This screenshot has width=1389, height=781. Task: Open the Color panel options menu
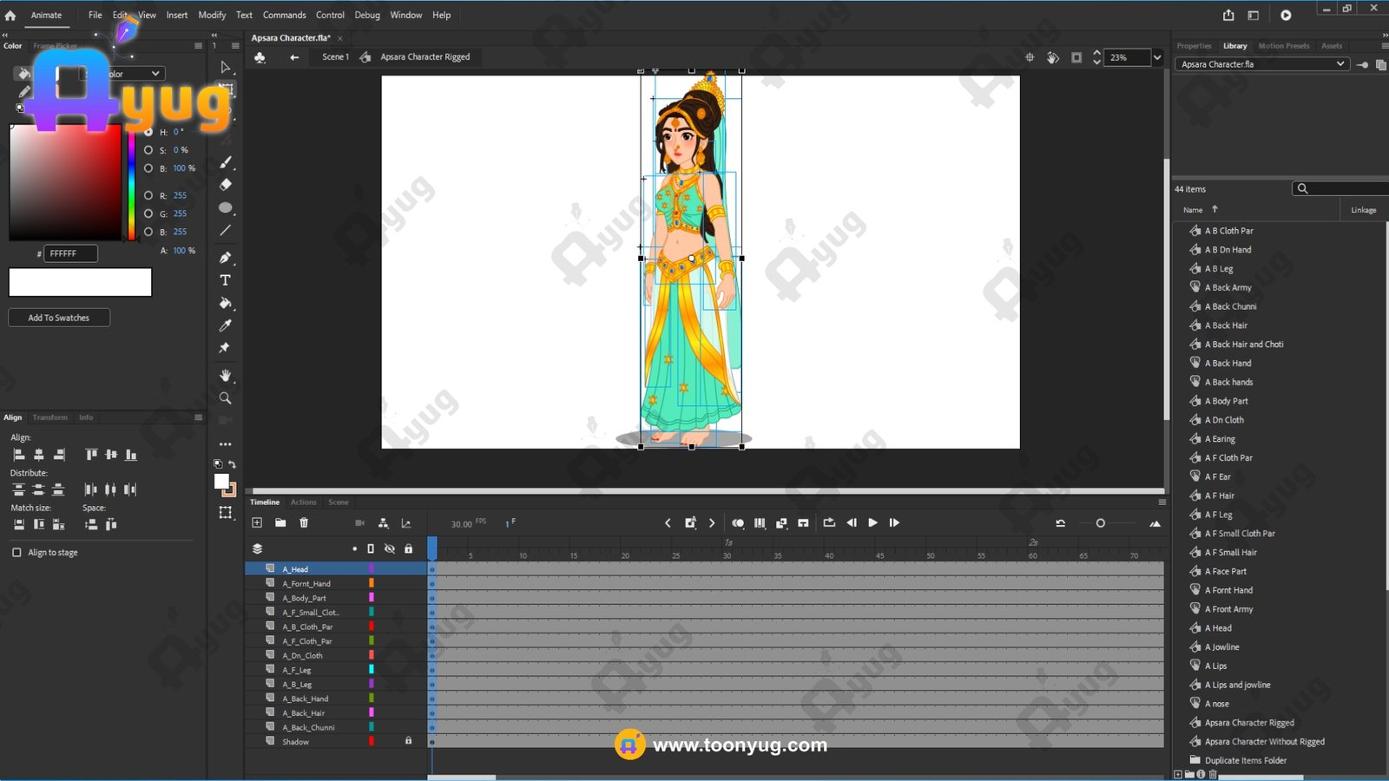tap(198, 46)
